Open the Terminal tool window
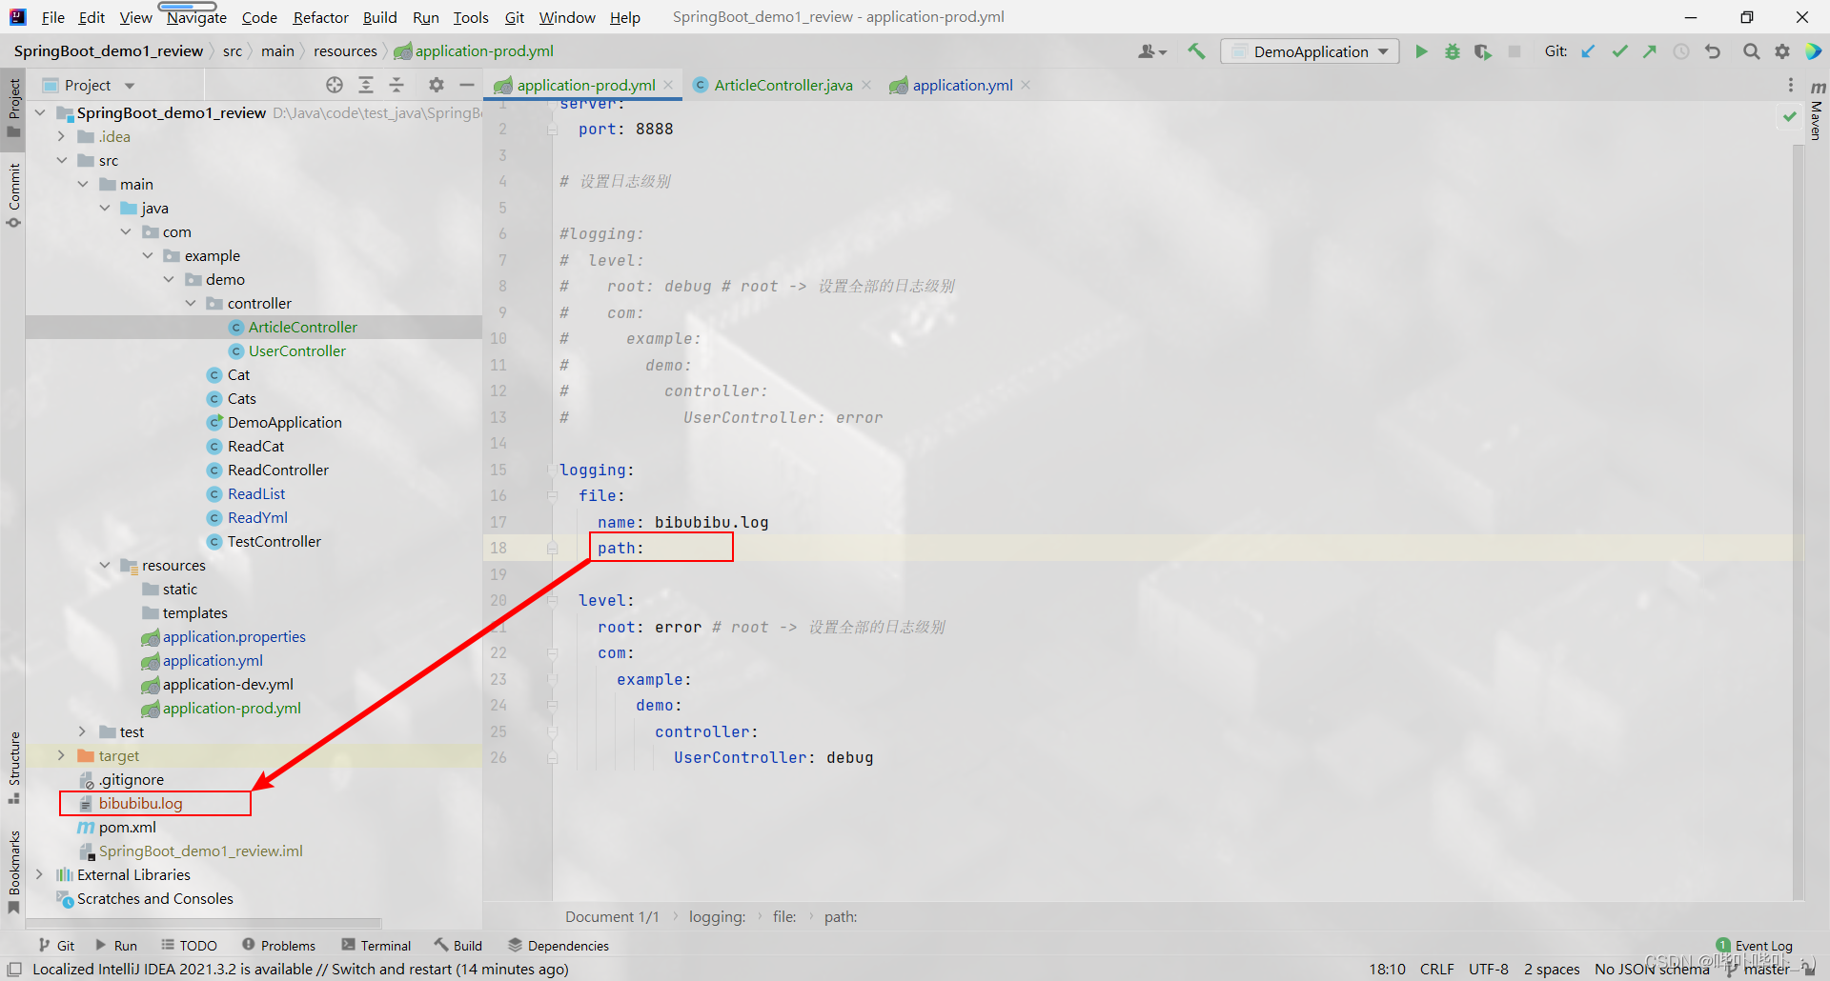Image resolution: width=1830 pixels, height=981 pixels. [376, 946]
